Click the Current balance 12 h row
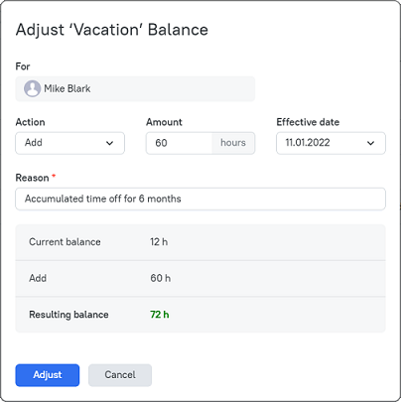 [200, 242]
